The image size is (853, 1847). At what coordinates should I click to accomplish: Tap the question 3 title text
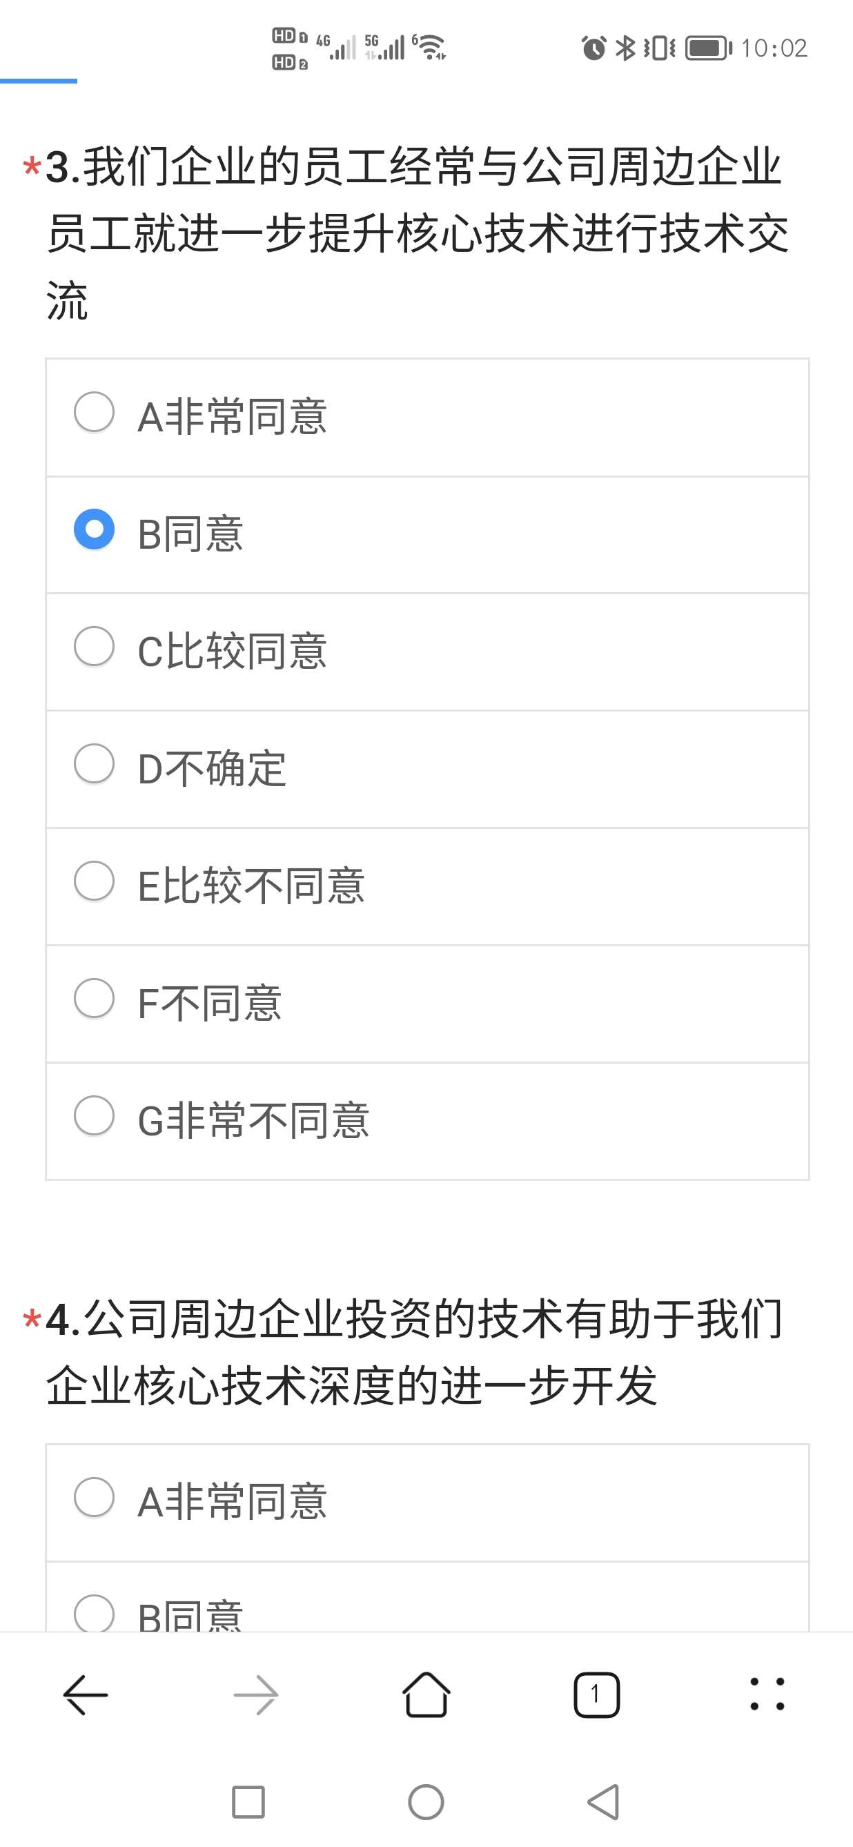[415, 233]
